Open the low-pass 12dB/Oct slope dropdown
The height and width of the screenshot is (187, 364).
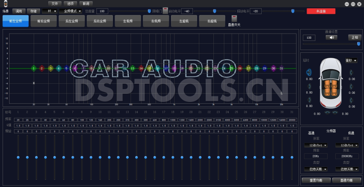click(347, 145)
